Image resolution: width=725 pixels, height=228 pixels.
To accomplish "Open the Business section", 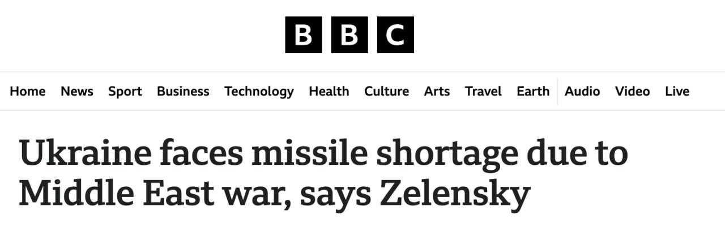I will pos(183,91).
